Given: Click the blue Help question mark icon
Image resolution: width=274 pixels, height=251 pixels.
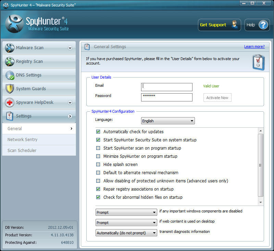Looking at the screenshot, I should pos(263,25).
